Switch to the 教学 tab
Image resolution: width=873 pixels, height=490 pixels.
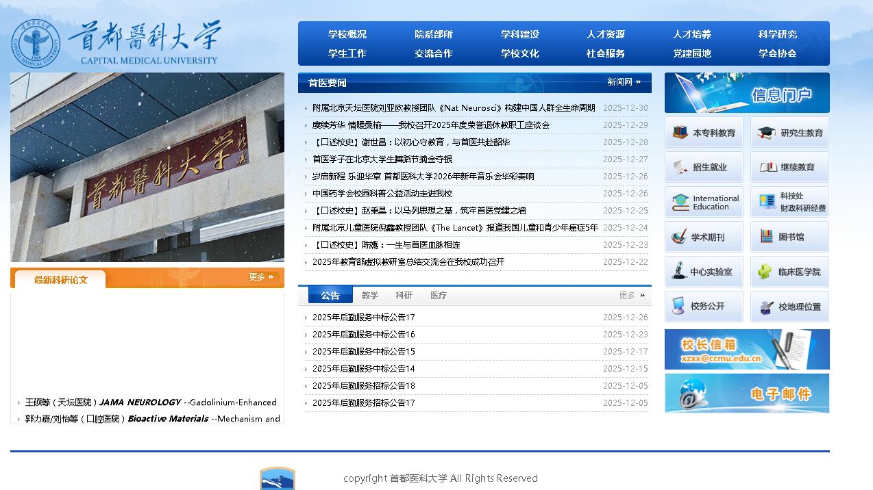(370, 295)
